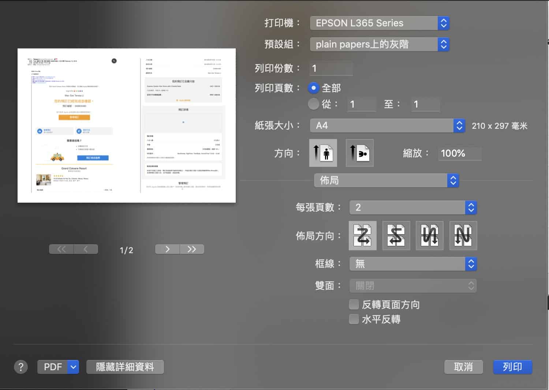
Task: Go to first preview page
Action: click(x=61, y=249)
